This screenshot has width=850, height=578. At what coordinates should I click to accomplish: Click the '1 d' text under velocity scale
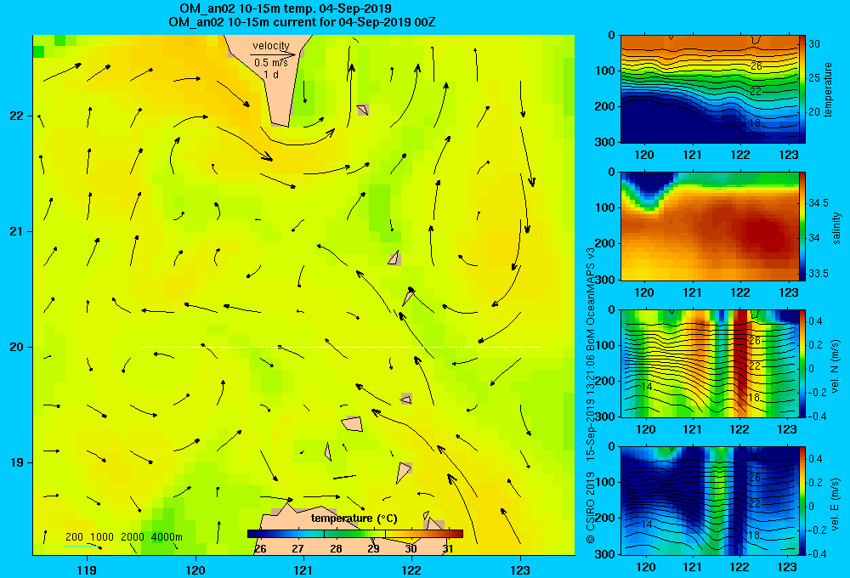(271, 74)
